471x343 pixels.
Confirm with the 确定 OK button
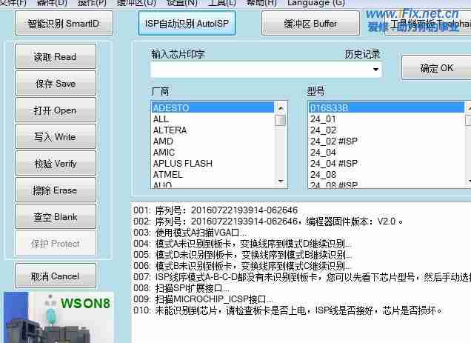(x=436, y=68)
